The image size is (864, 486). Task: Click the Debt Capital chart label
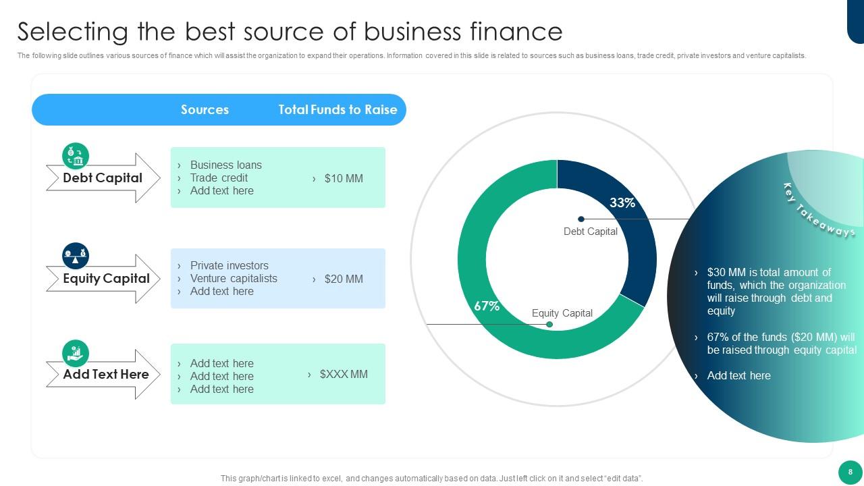point(590,232)
